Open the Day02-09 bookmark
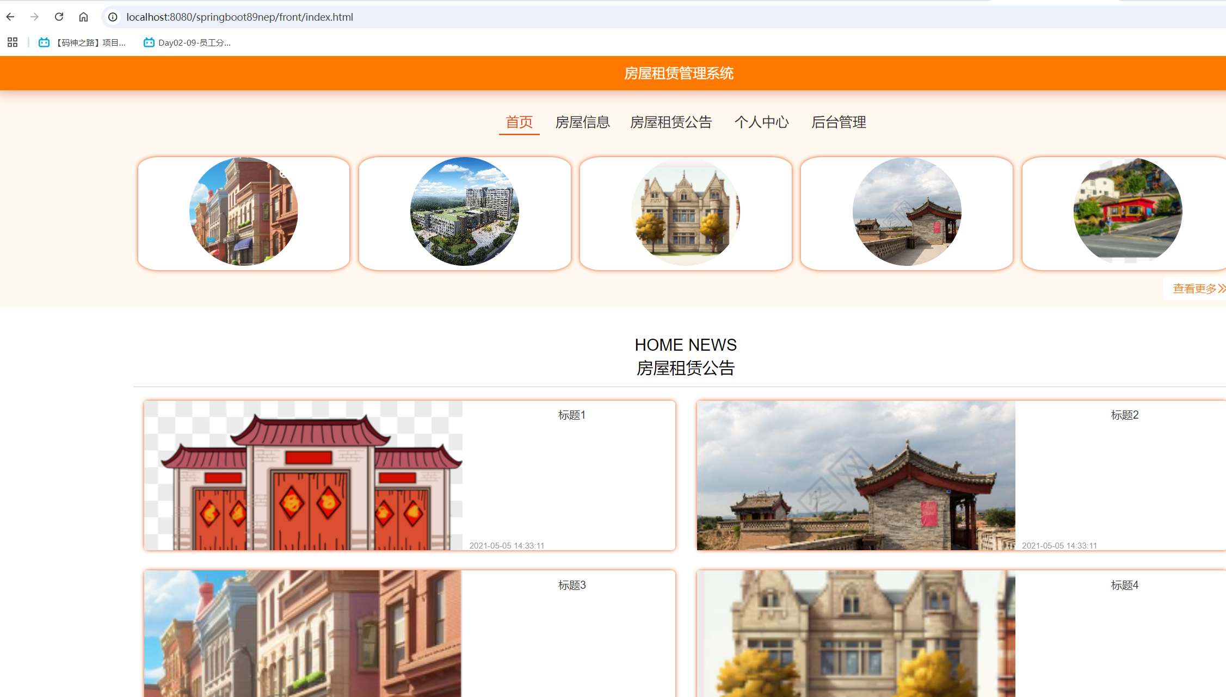 pos(187,42)
